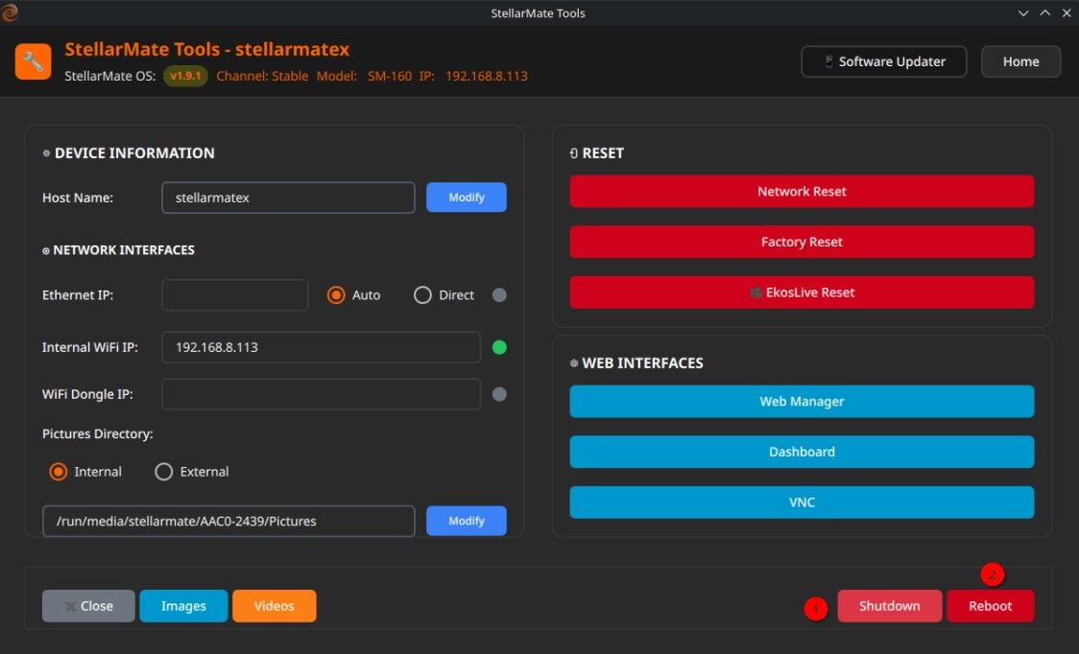Choose Internal pictures directory
This screenshot has height=654, width=1079.
click(x=85, y=472)
